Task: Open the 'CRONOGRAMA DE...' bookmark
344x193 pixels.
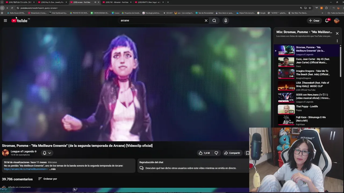Action: tap(100, 13)
